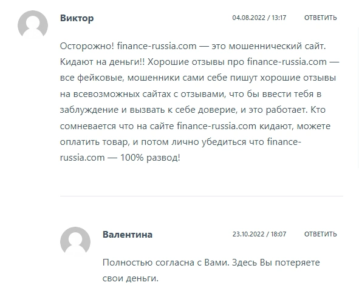The height and width of the screenshot is (308, 359).
Task: Click the phrase 100% развод!
Action: tap(150, 158)
